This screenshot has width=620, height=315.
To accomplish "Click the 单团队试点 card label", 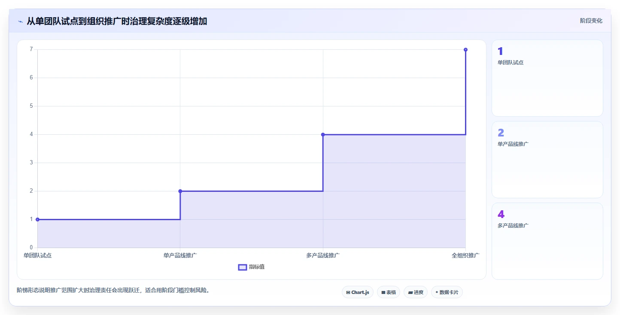I will point(511,62).
